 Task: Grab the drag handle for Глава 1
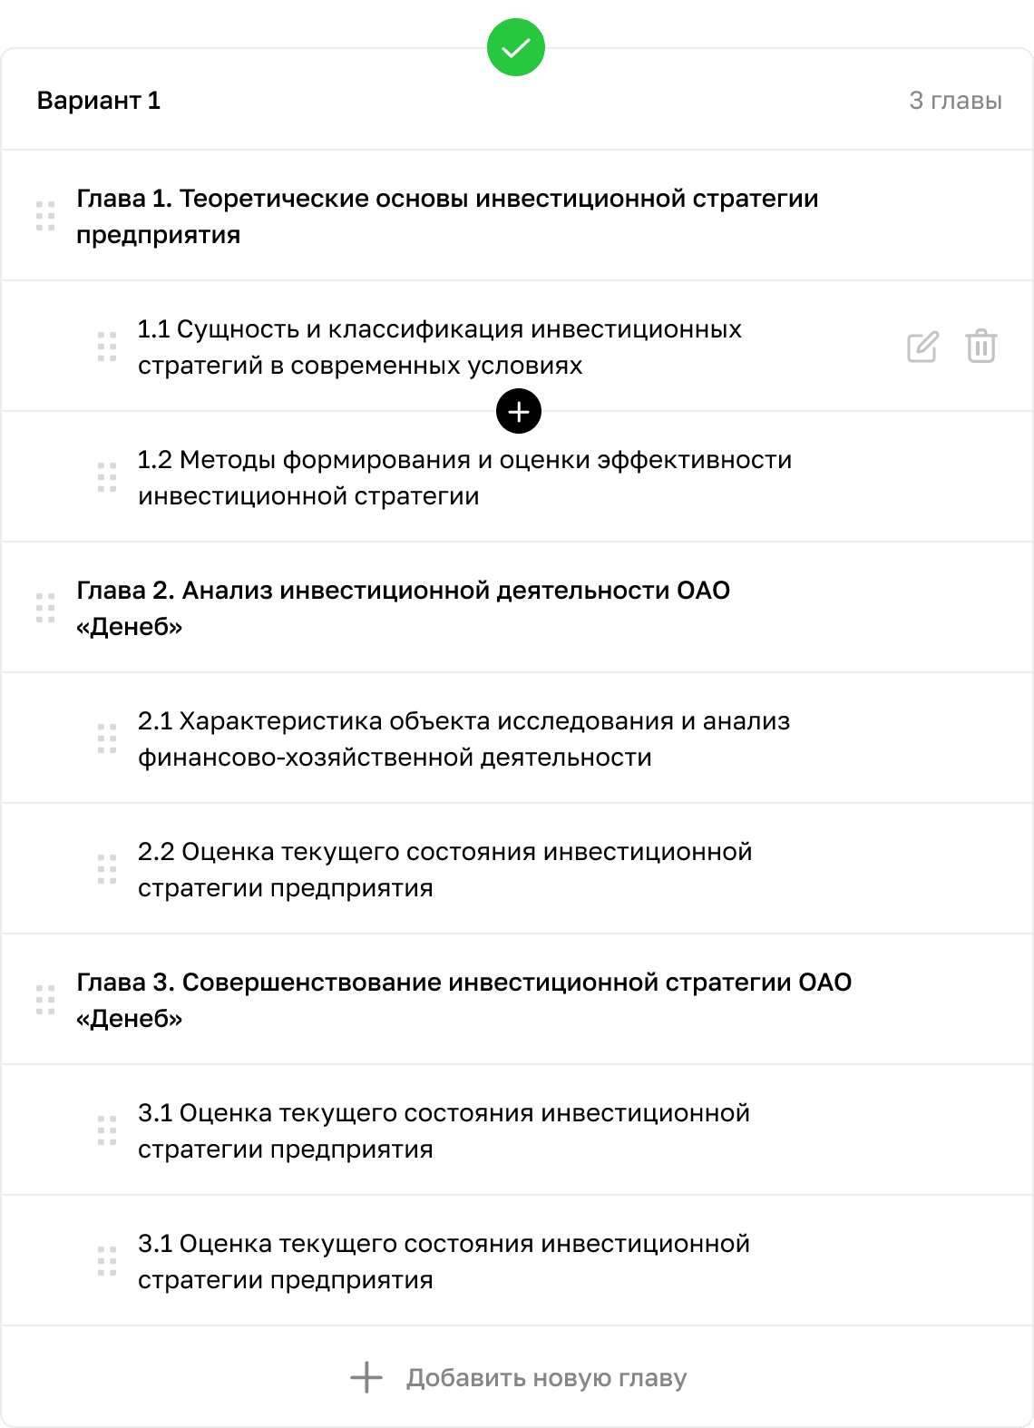point(45,216)
